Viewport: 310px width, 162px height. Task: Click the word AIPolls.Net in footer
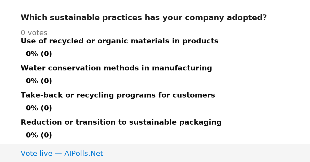coord(83,153)
